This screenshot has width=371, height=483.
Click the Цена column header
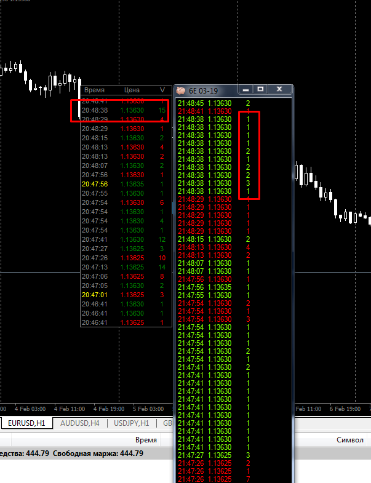click(132, 90)
